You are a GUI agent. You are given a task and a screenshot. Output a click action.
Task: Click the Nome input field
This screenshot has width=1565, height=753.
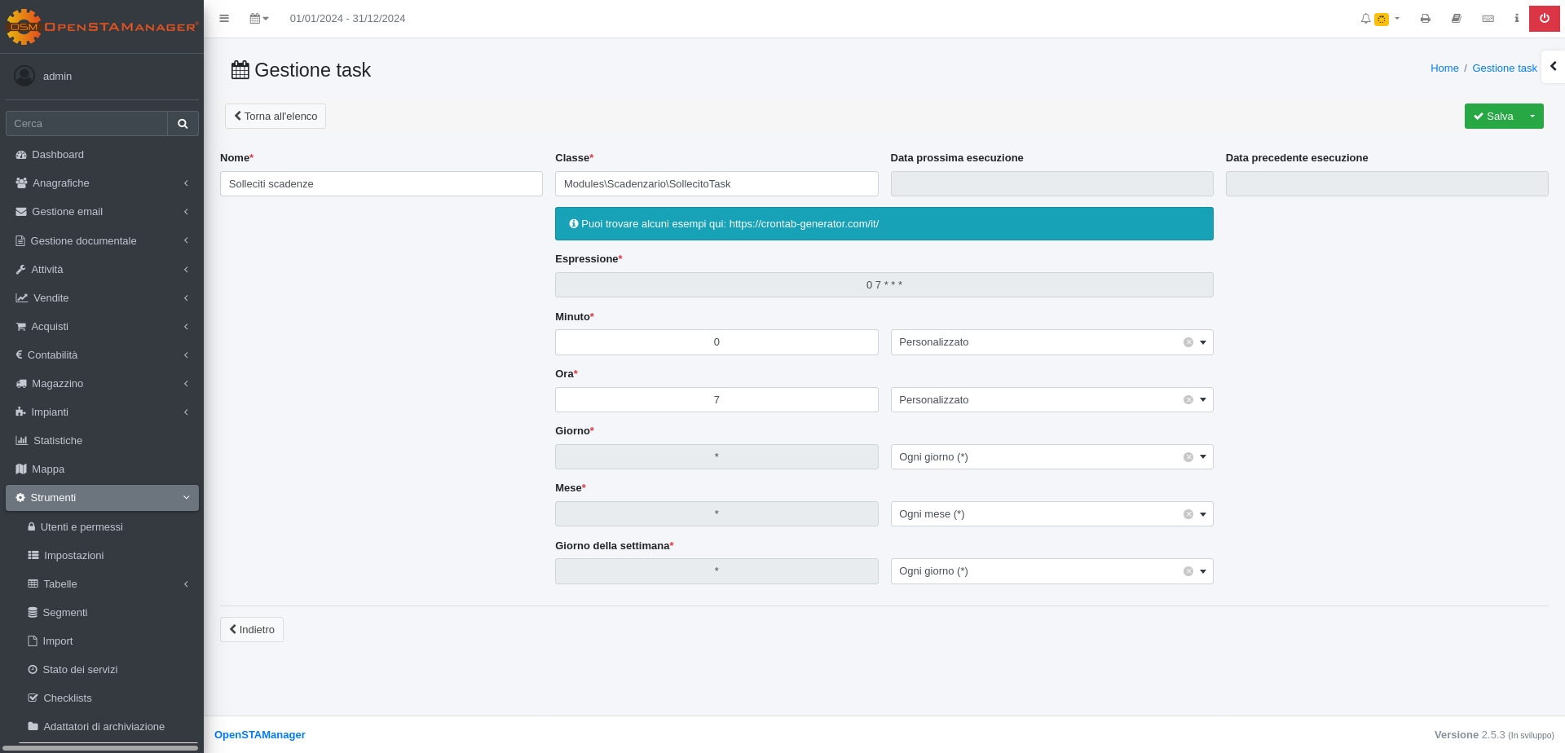tap(381, 184)
